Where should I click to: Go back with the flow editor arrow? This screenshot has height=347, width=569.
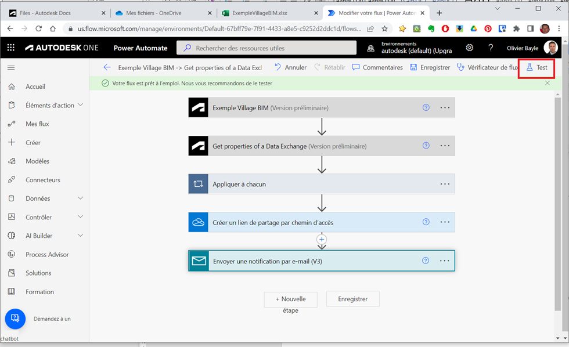(x=107, y=67)
